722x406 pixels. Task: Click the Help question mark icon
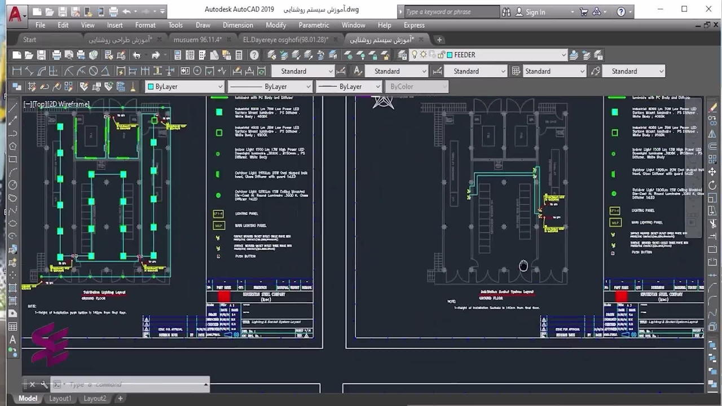[254, 55]
